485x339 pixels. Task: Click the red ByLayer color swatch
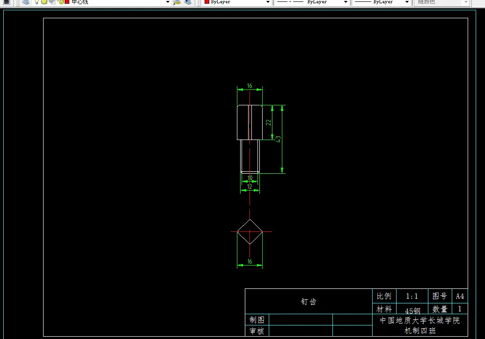tap(207, 1)
